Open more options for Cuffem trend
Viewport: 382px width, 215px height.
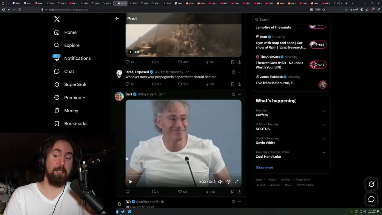click(324, 111)
